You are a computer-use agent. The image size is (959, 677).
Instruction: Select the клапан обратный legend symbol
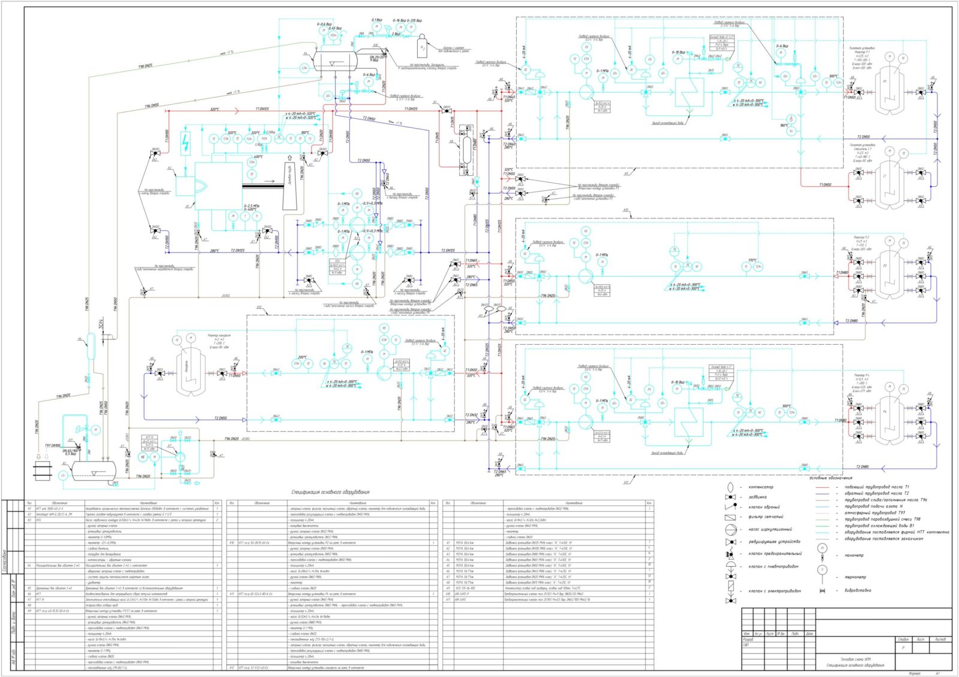coord(731,506)
